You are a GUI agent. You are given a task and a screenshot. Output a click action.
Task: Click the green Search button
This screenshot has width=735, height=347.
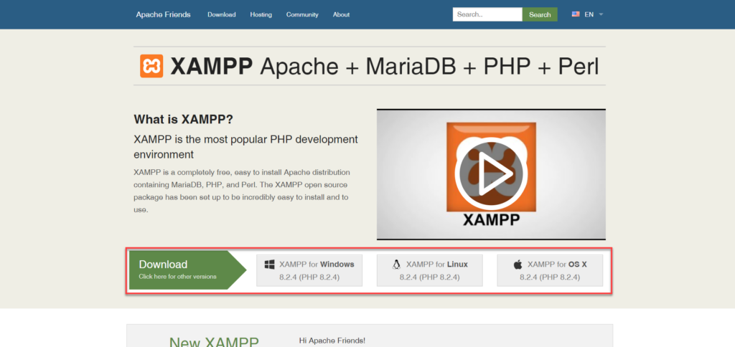point(540,14)
